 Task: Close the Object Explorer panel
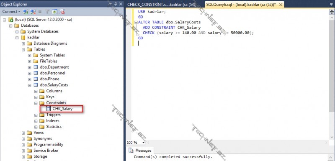click(x=121, y=4)
